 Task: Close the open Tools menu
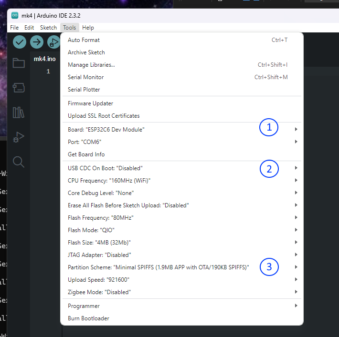point(70,28)
